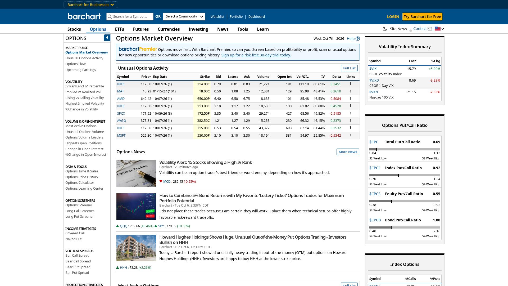
Task: Open the $CPCS symbol link
Action: point(375,194)
